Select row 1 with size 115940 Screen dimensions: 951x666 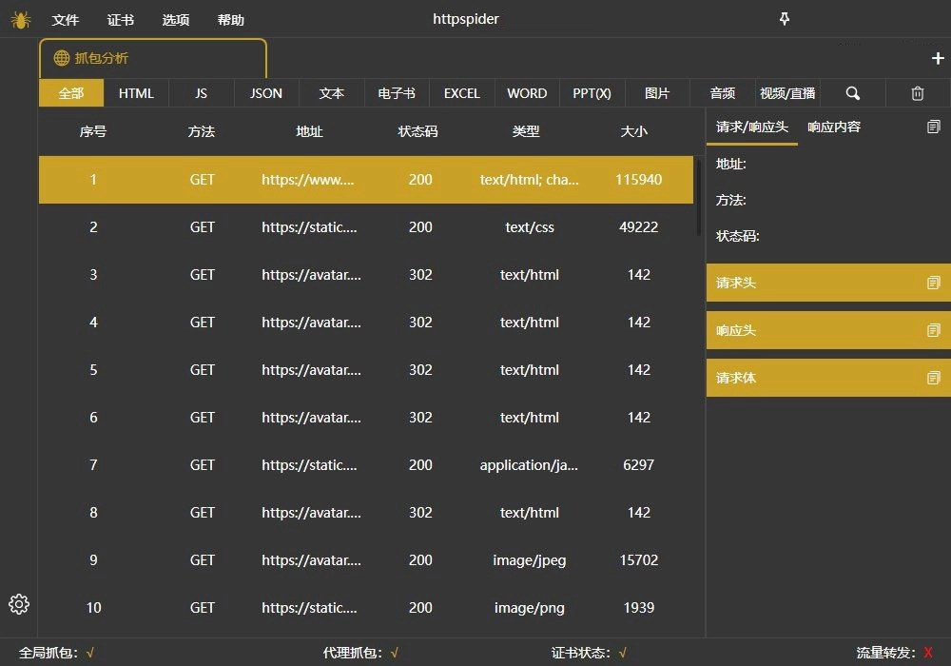[366, 180]
